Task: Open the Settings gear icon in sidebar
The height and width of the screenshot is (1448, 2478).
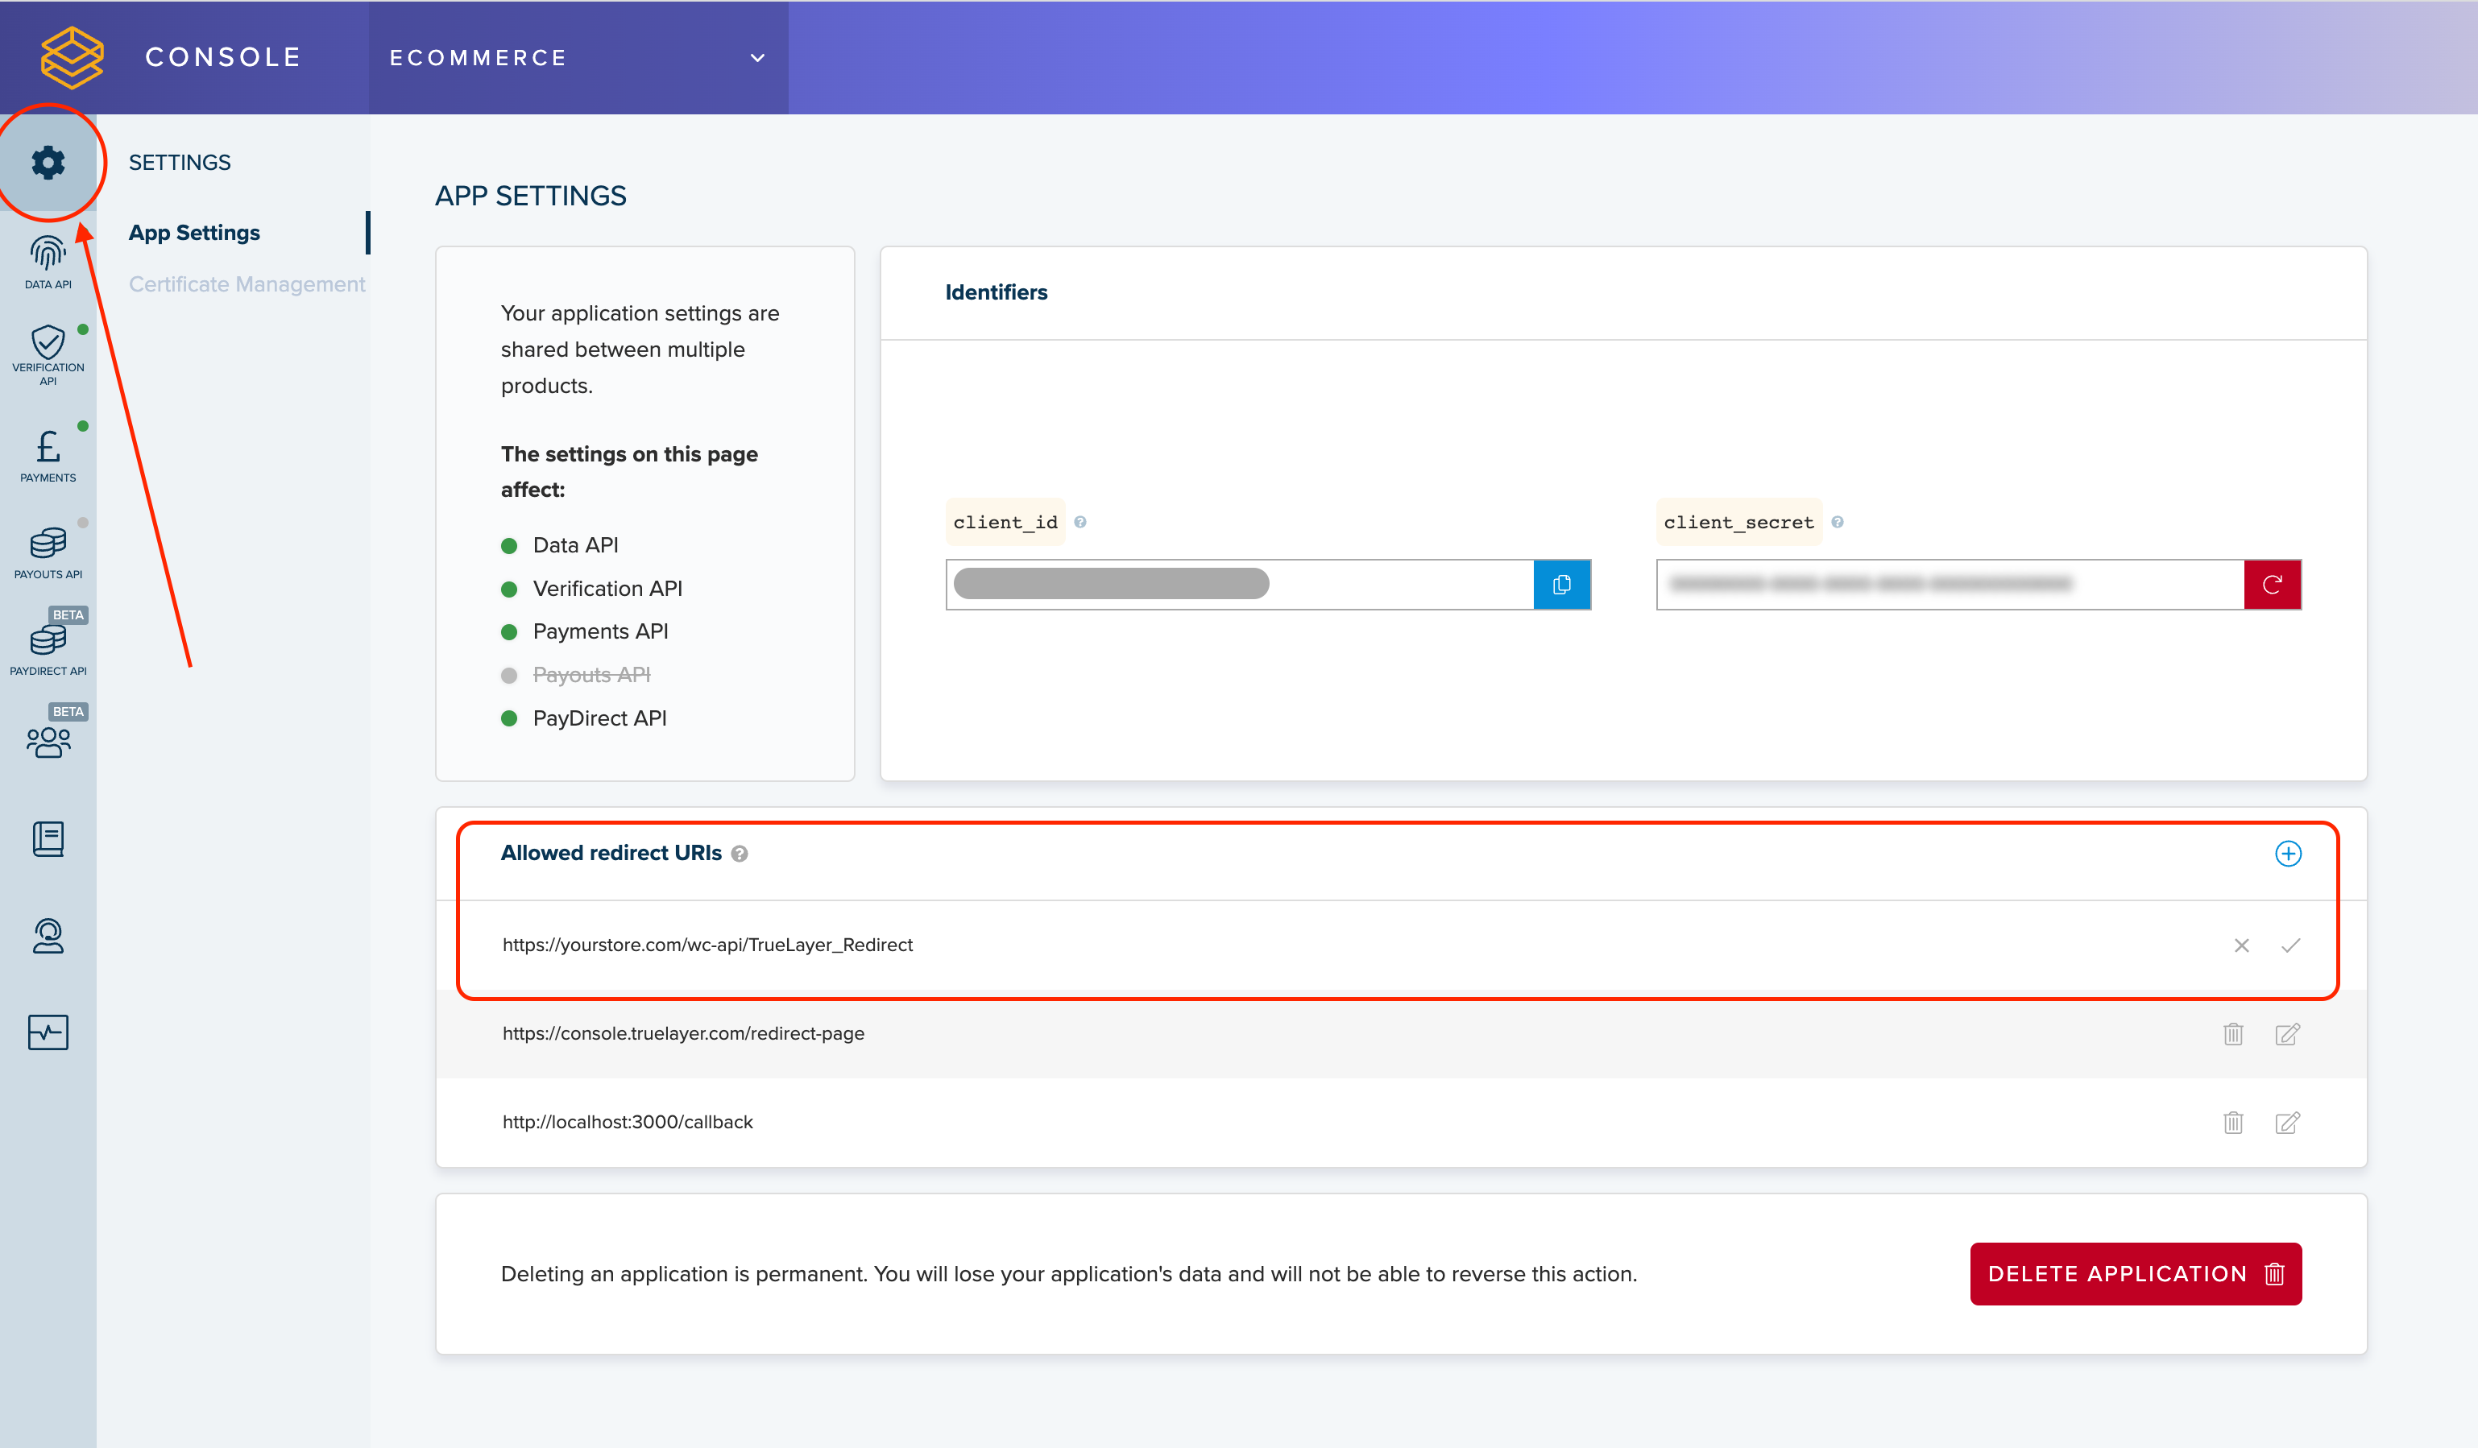Action: 48,162
